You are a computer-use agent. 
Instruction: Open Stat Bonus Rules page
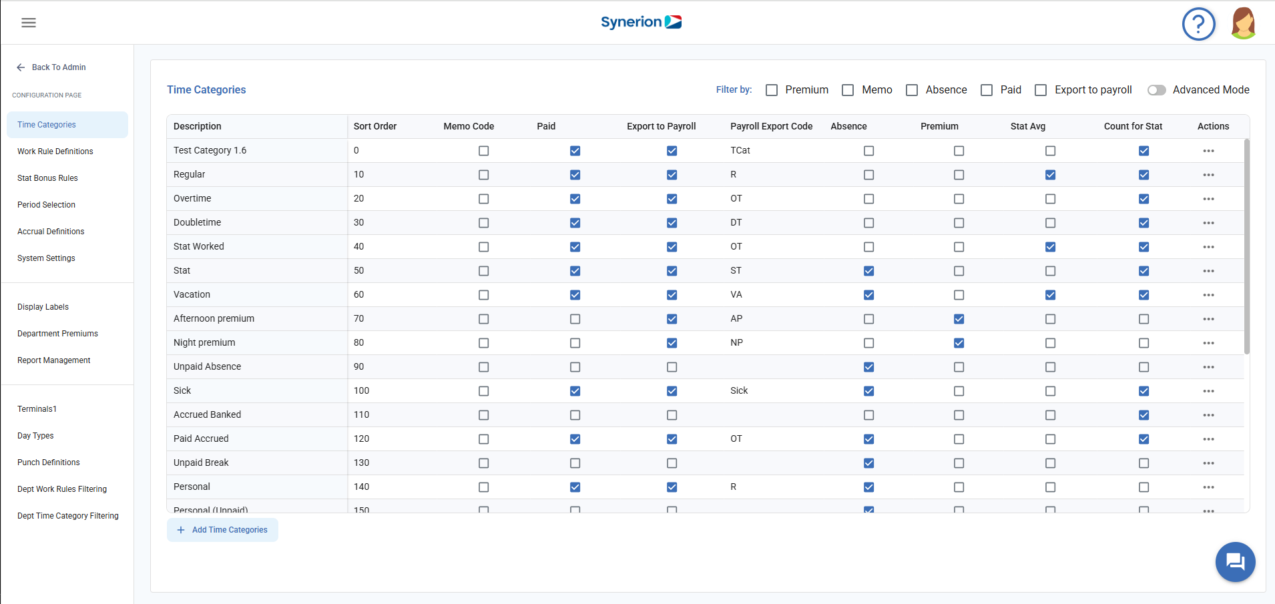47,178
